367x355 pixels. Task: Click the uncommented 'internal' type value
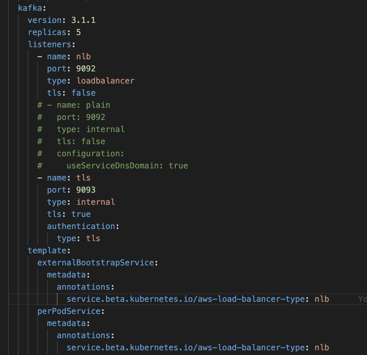(96, 202)
